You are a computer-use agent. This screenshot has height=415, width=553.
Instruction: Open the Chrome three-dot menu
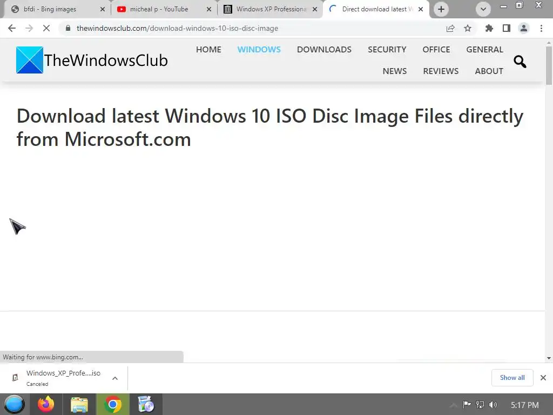[x=541, y=28]
